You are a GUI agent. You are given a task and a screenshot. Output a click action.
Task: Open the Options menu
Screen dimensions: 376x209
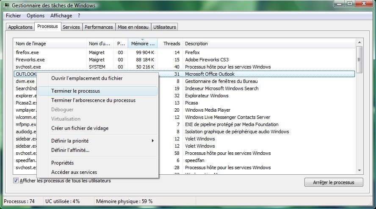(36, 16)
